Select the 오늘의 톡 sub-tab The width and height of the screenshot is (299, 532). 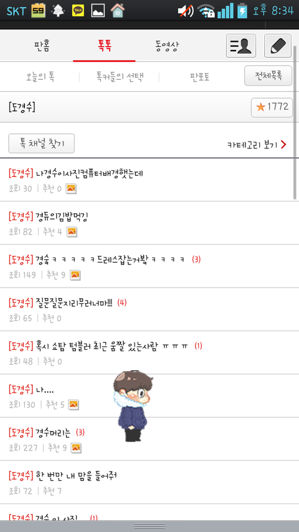click(40, 77)
